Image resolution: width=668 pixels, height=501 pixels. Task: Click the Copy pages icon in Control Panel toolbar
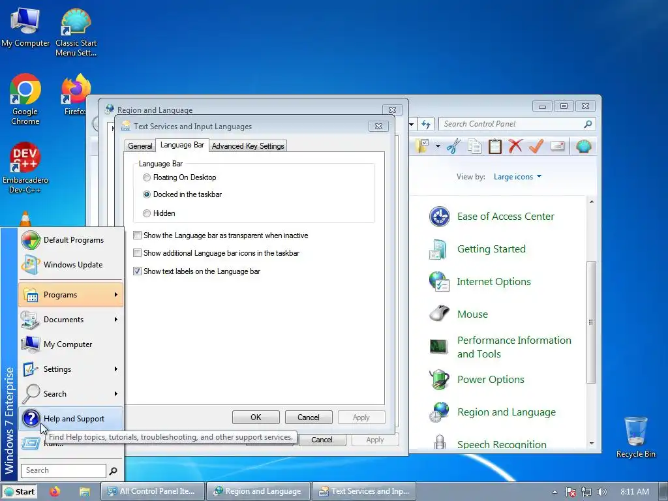coord(474,147)
